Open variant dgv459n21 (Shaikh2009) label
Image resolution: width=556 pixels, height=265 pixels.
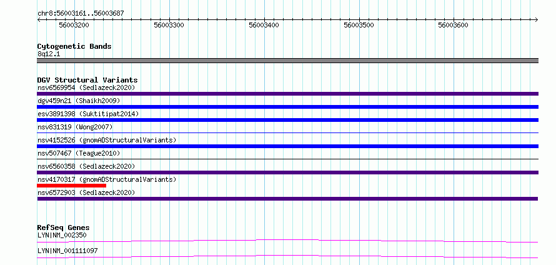pyautogui.click(x=79, y=101)
